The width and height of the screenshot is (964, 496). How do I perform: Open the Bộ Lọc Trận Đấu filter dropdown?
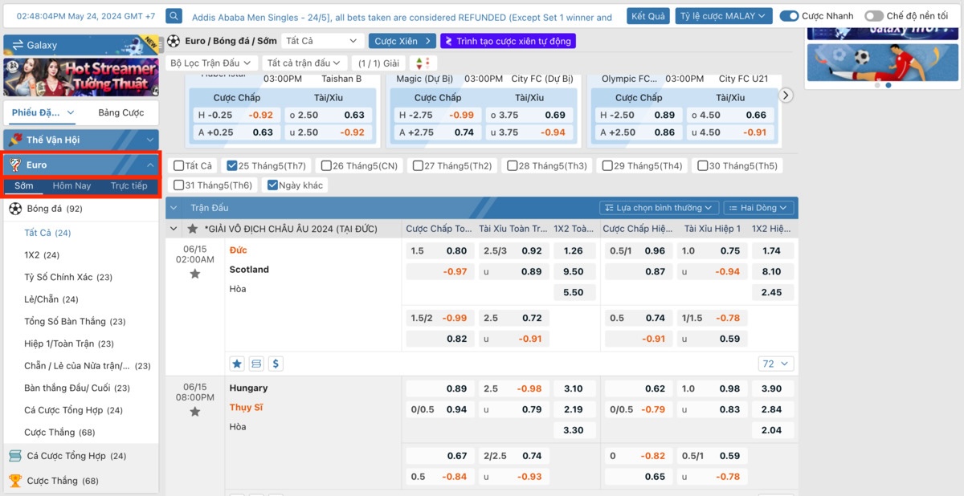[x=210, y=63]
